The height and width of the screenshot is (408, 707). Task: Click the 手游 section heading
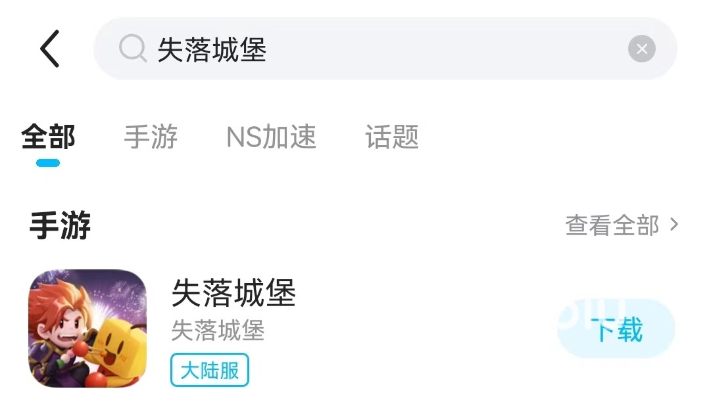[60, 225]
